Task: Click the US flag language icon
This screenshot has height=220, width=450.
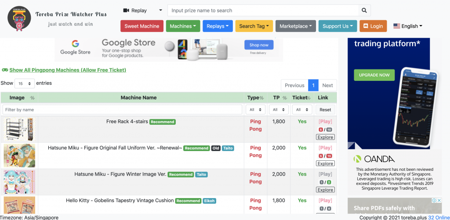Action: pos(396,26)
